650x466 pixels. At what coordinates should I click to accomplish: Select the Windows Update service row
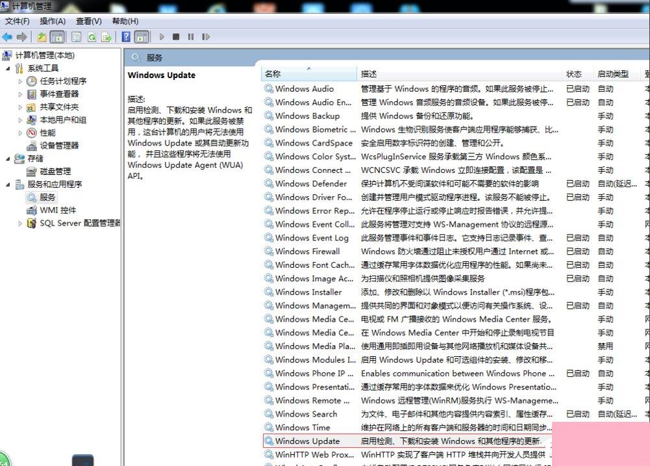click(408, 441)
